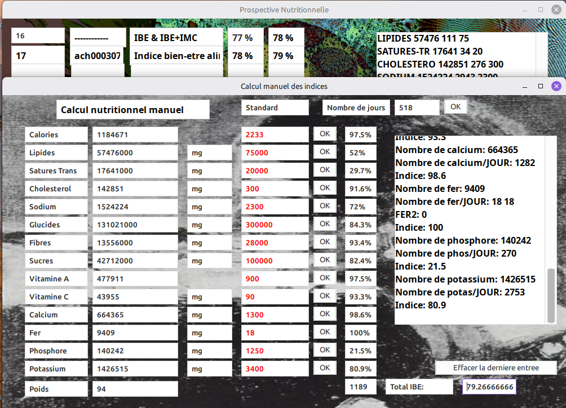This screenshot has width=566, height=408.
Task: Click the Total IBE result field
Action: click(x=489, y=387)
